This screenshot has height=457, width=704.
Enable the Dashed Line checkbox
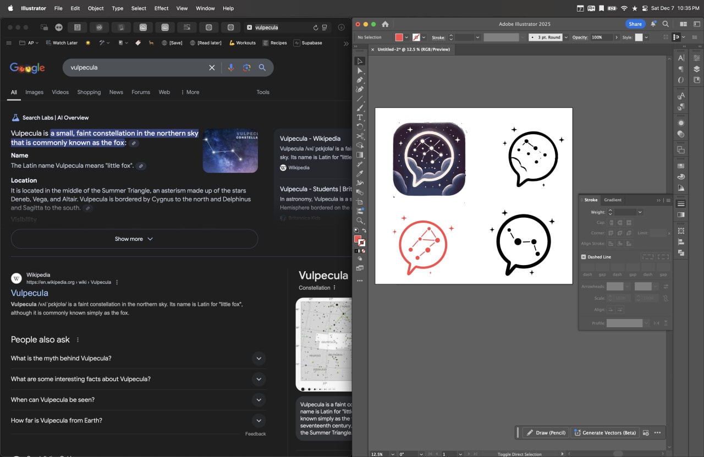click(584, 257)
